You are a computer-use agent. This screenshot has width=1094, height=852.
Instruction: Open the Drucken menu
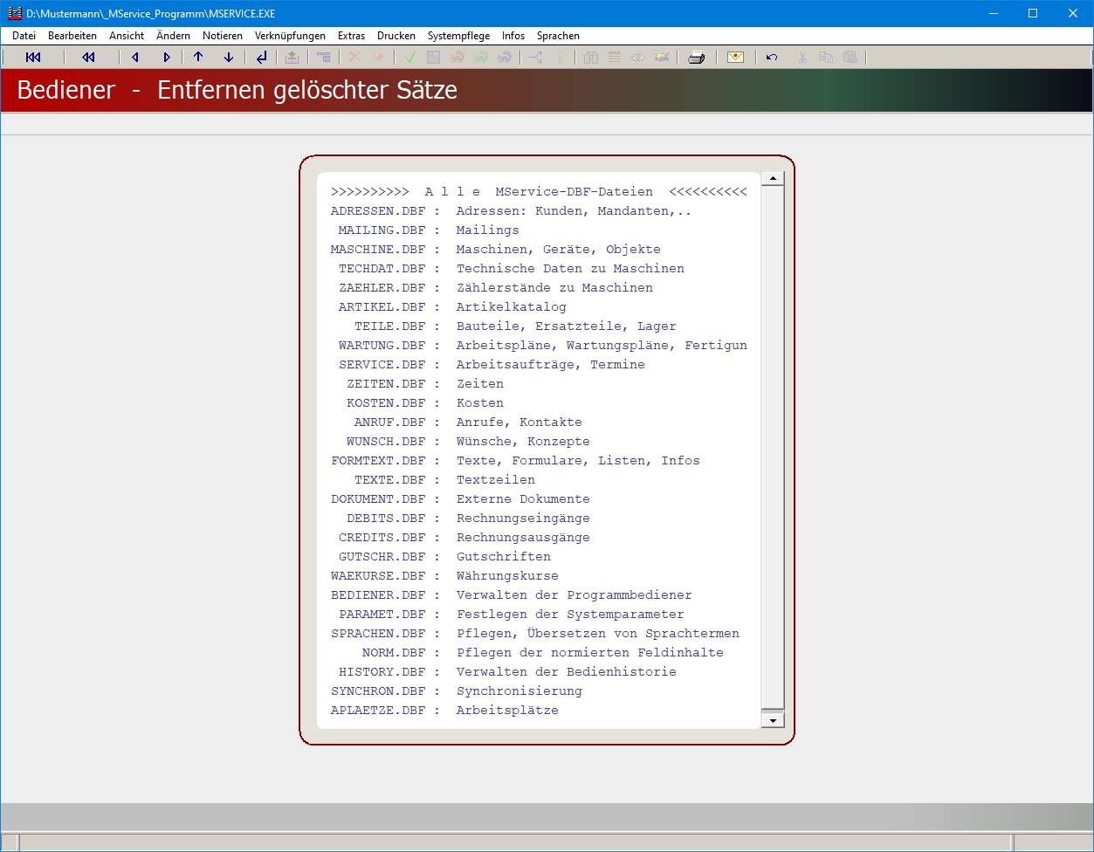click(396, 36)
